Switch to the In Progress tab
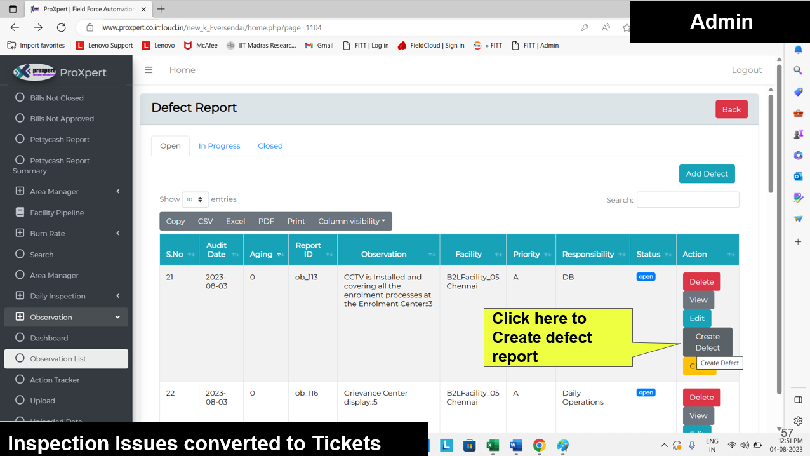The image size is (810, 456). pyautogui.click(x=219, y=145)
